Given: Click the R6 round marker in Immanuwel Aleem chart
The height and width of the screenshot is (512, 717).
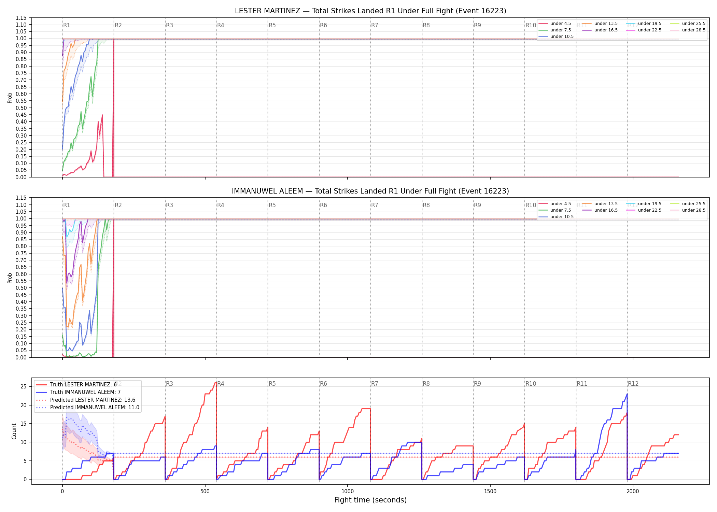Looking at the screenshot, I should [323, 205].
